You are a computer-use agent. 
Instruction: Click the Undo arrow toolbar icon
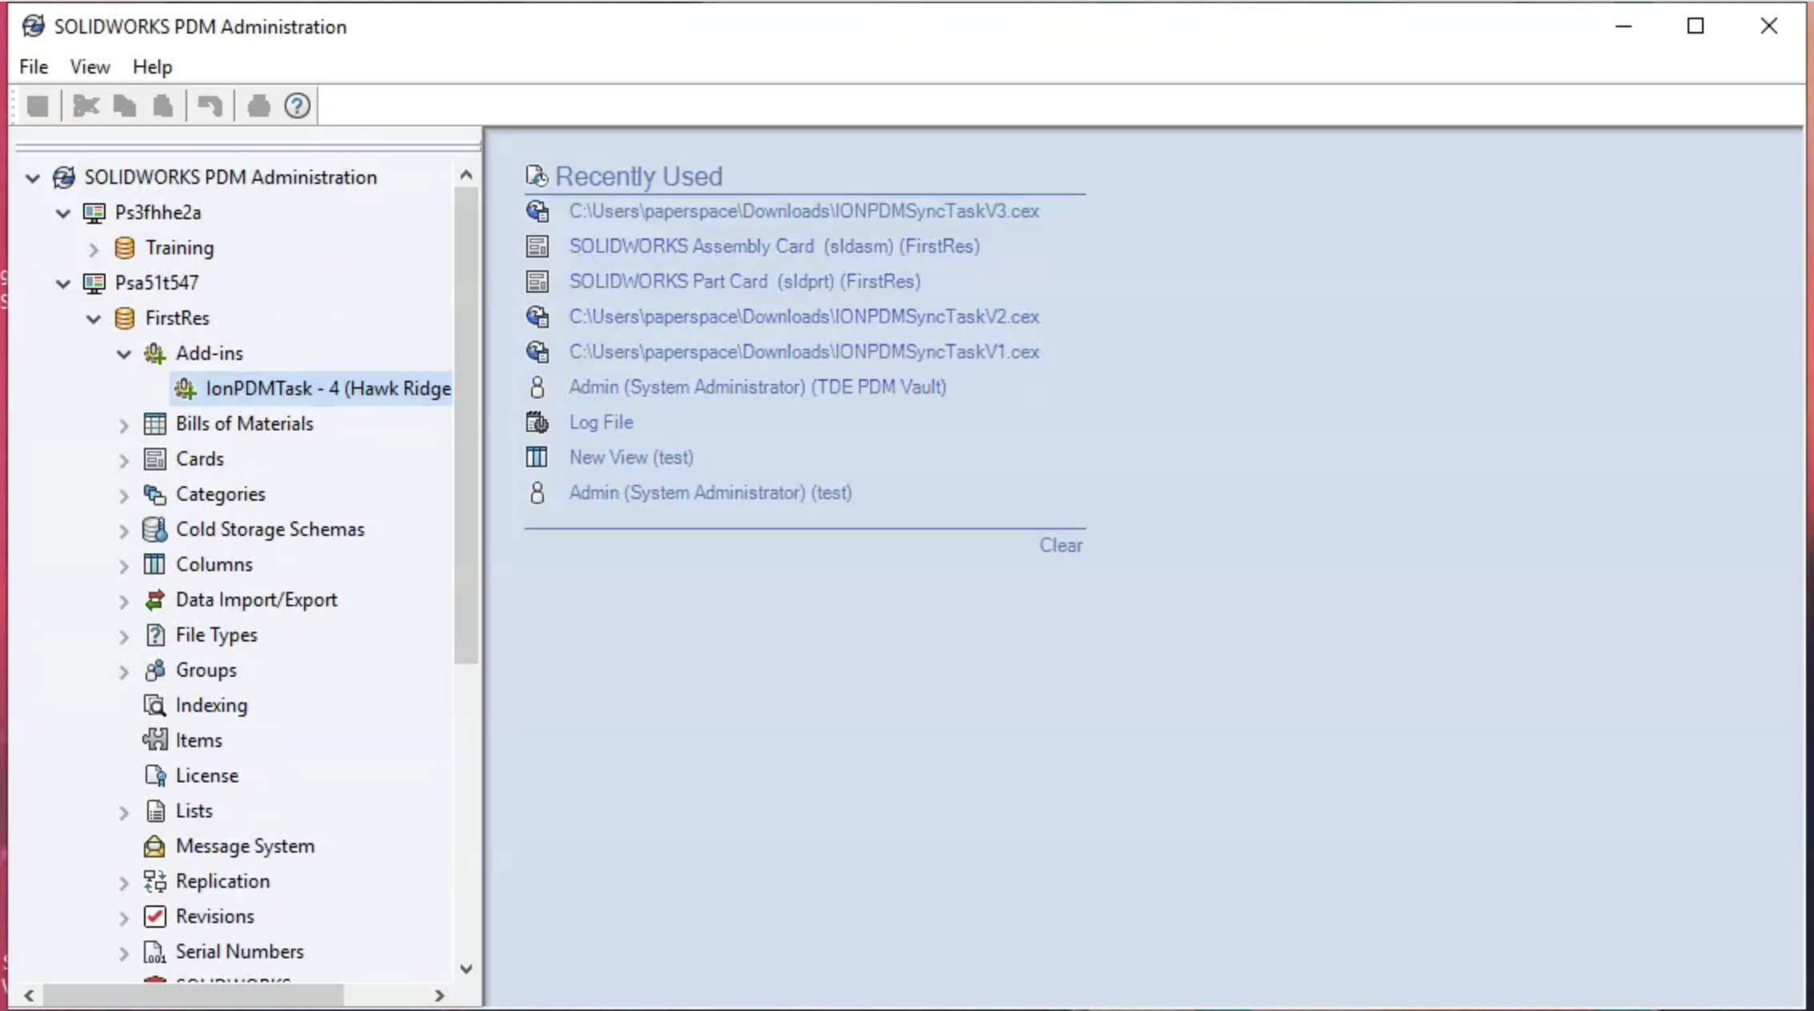pyautogui.click(x=210, y=106)
